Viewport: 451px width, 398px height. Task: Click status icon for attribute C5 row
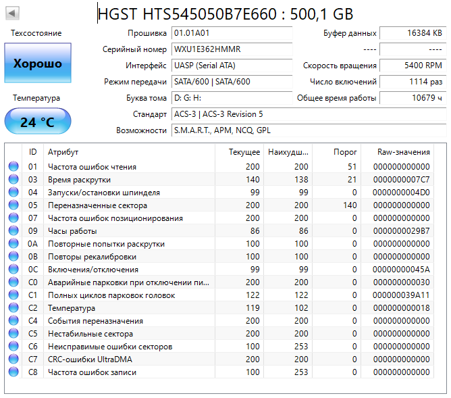[14, 333]
